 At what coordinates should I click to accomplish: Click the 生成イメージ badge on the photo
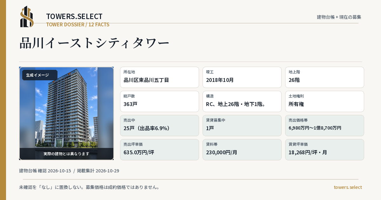tap(40, 75)
